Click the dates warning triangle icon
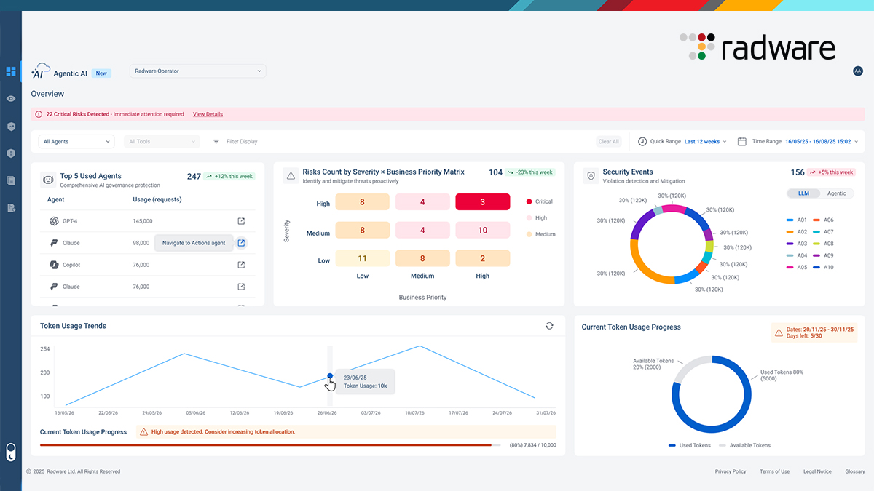 [x=779, y=332]
